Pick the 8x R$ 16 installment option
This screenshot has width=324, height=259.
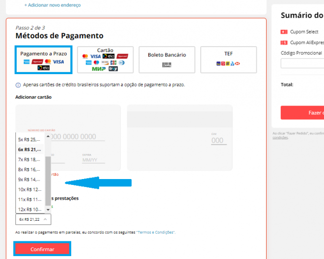coord(30,169)
